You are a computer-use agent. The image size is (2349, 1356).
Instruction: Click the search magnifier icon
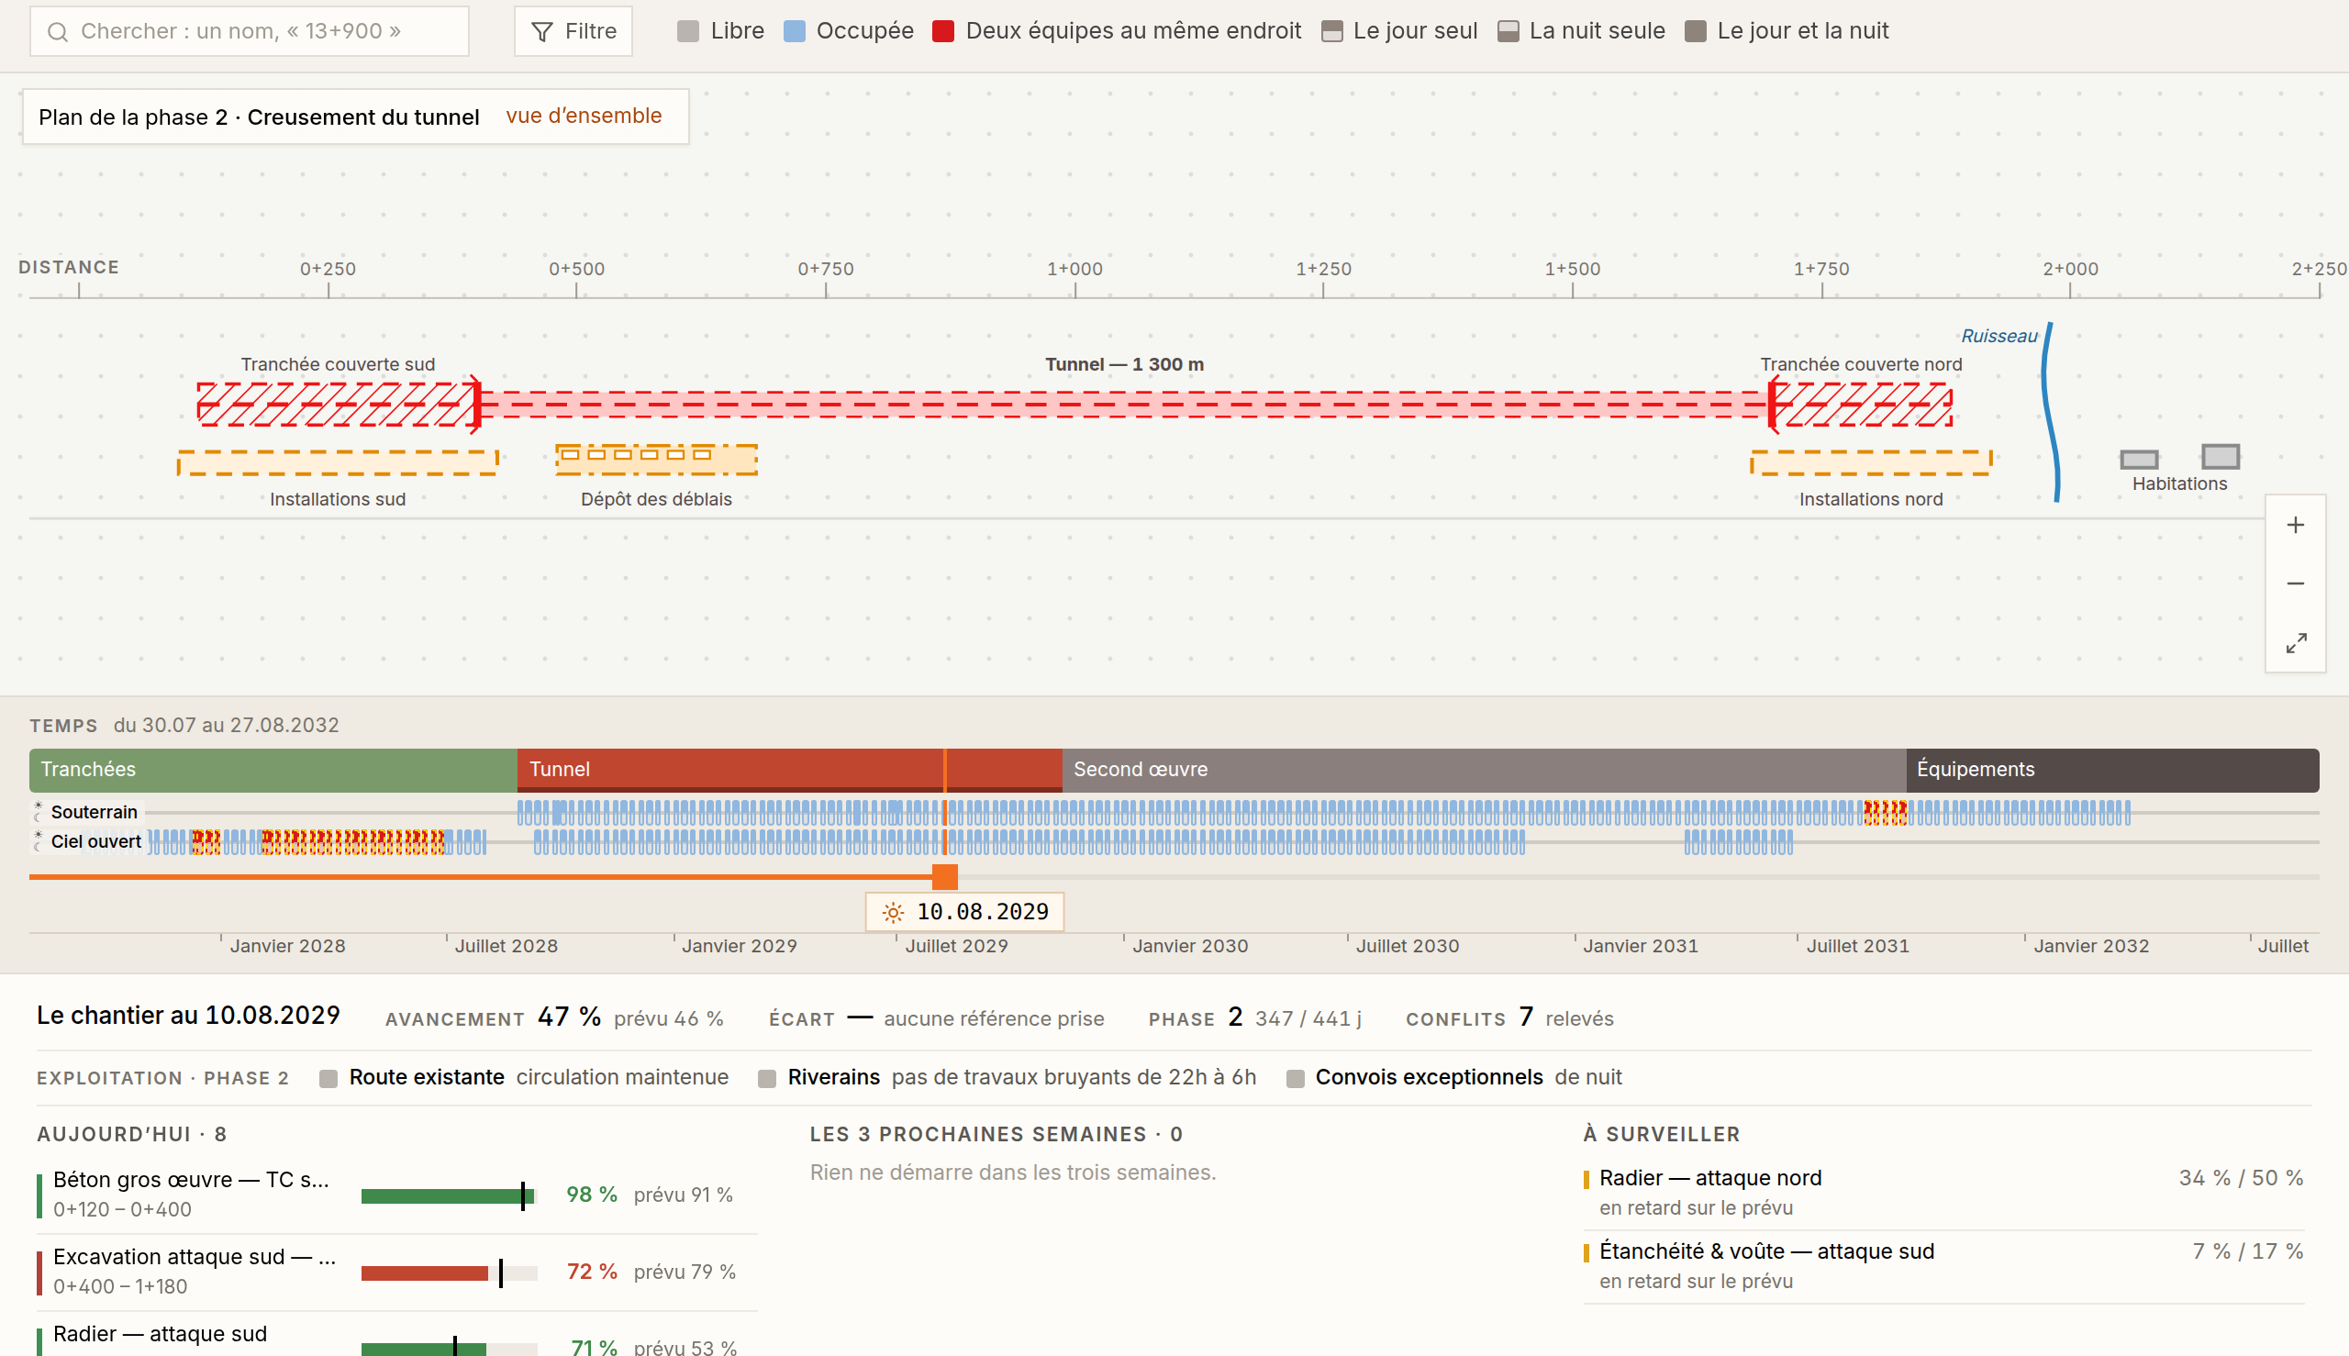(58, 32)
